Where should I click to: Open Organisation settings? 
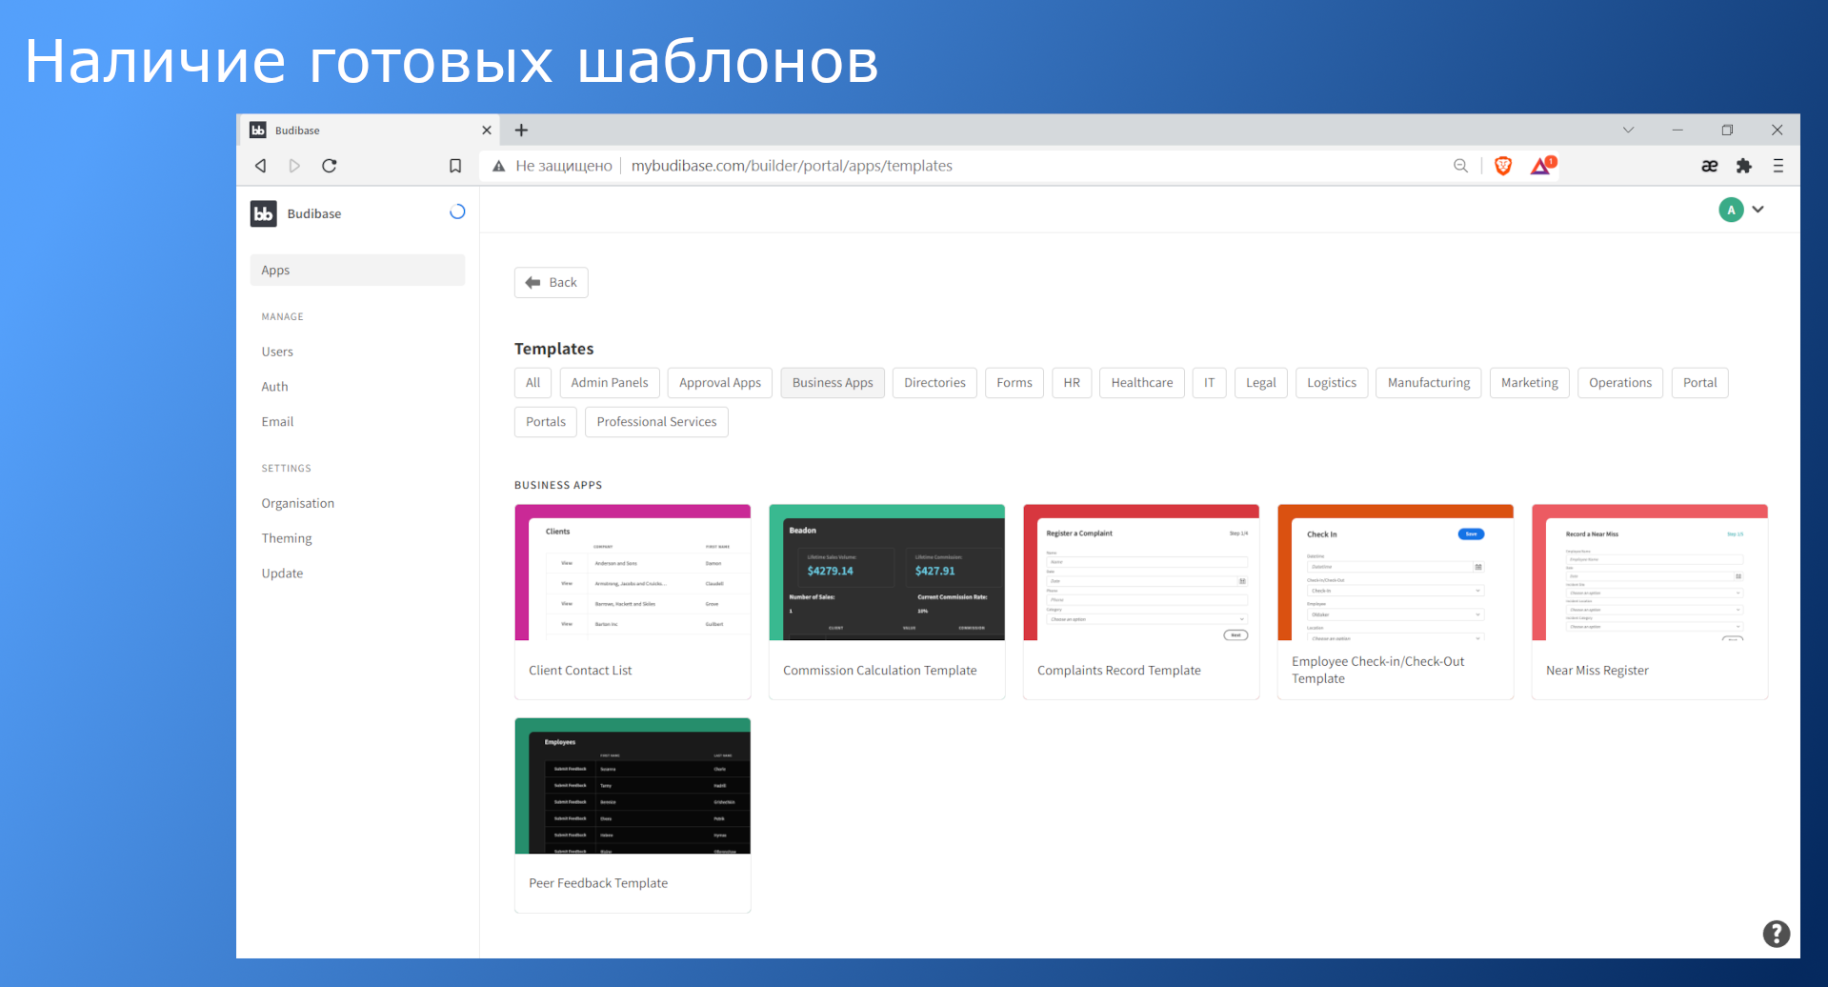pos(298,504)
